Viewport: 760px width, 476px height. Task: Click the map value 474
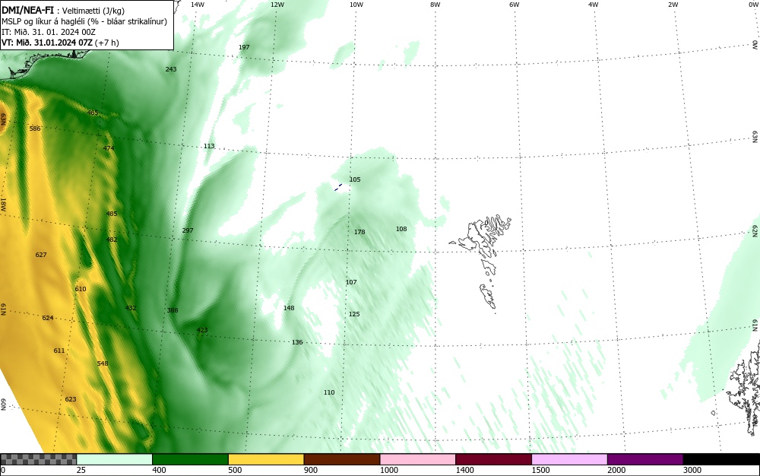[x=109, y=148]
